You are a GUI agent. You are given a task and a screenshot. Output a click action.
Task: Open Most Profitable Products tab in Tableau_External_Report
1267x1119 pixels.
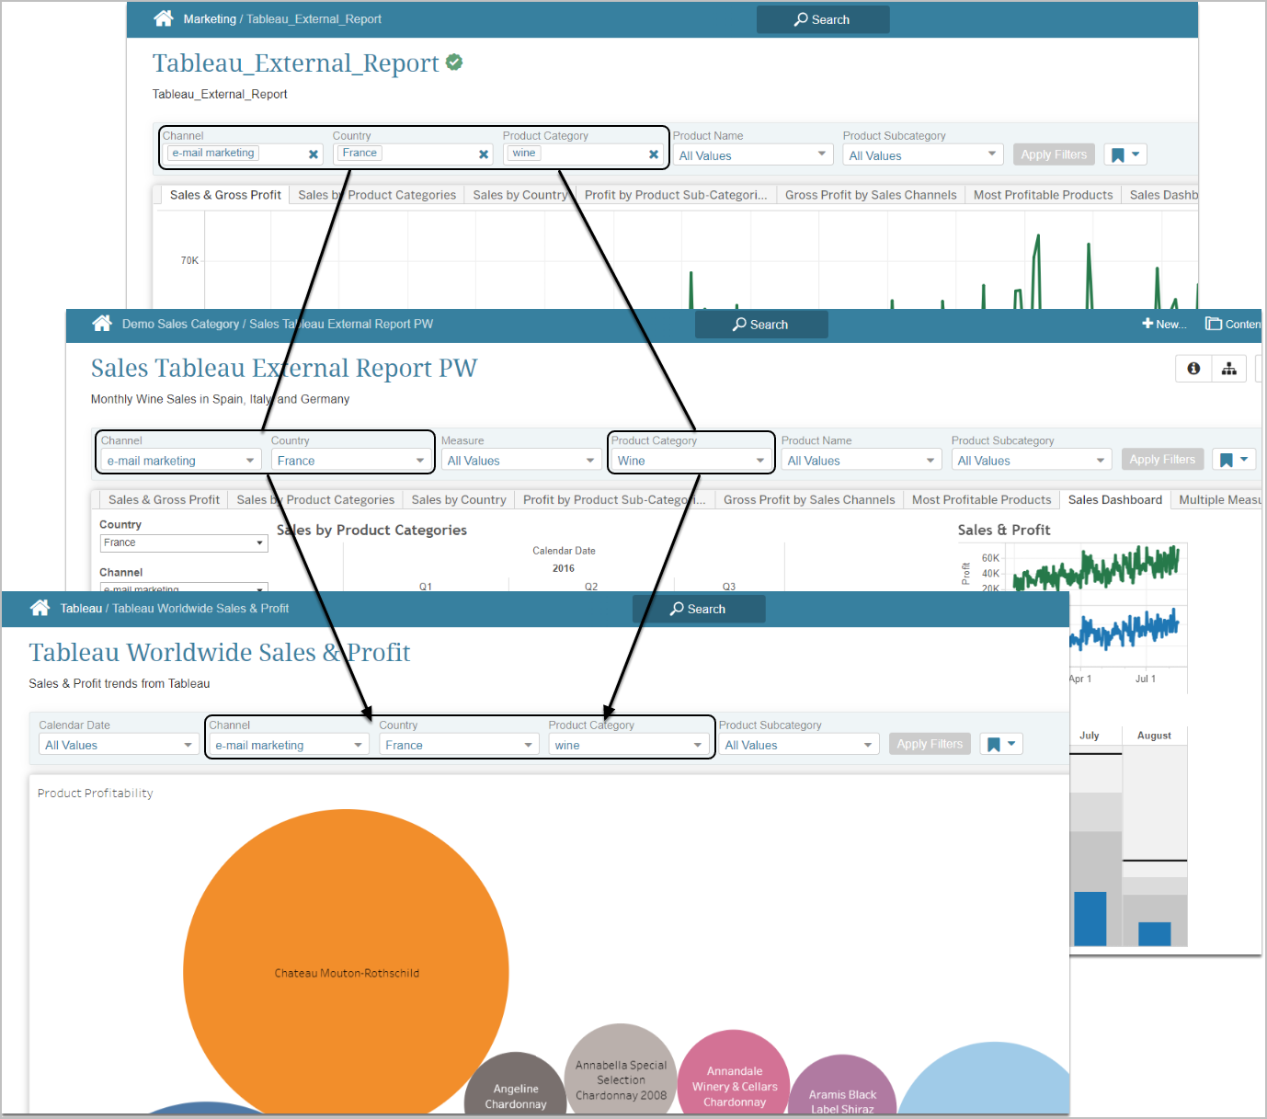pyautogui.click(x=1043, y=195)
